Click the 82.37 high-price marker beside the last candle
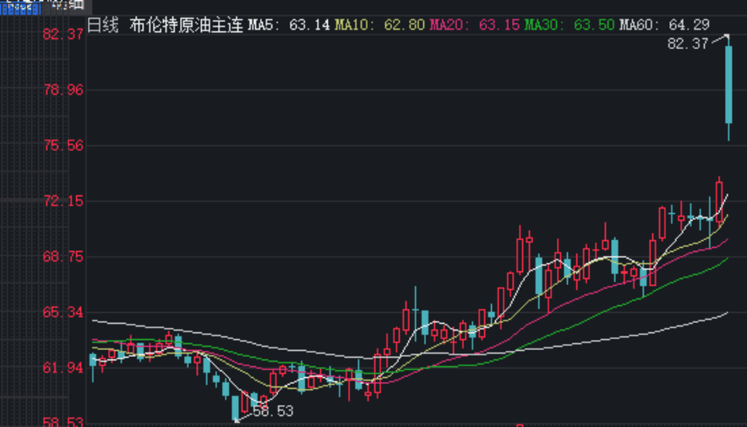 tap(688, 44)
